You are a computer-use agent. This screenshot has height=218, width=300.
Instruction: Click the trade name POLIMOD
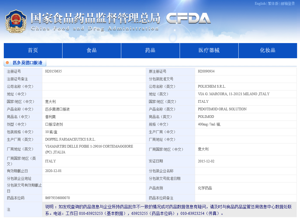point(206,117)
